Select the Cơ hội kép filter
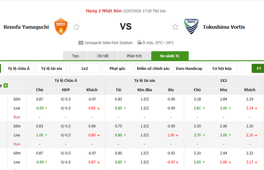This screenshot has width=264, height=170. [222, 69]
